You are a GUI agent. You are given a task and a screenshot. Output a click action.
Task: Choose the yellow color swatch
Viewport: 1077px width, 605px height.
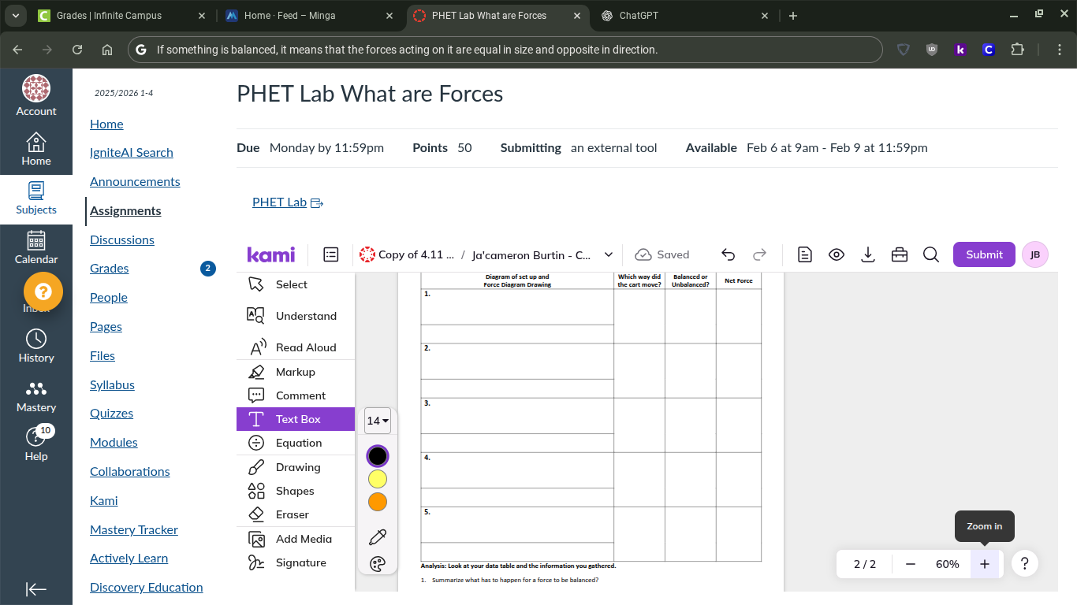377,479
